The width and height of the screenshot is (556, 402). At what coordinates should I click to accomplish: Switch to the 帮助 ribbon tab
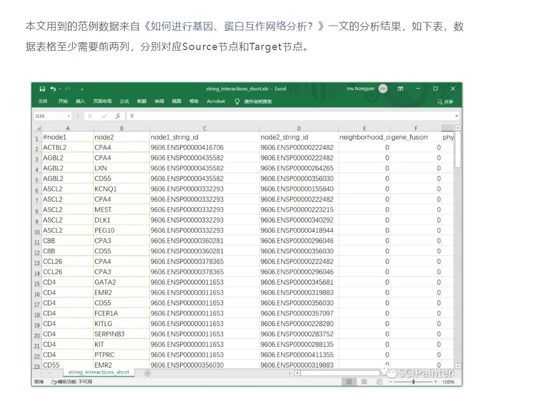(194, 101)
